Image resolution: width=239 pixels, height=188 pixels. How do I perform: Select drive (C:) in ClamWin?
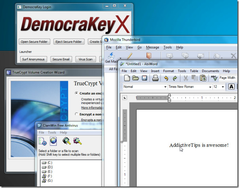pos(47,163)
